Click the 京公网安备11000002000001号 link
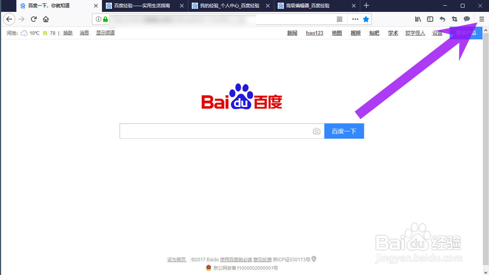Viewport: 489px width, 275px height. (x=245, y=268)
